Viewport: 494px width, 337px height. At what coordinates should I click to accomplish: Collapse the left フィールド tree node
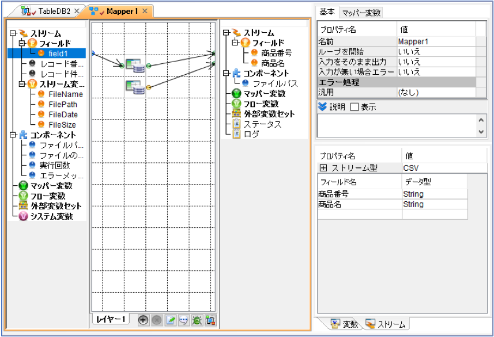click(22, 43)
